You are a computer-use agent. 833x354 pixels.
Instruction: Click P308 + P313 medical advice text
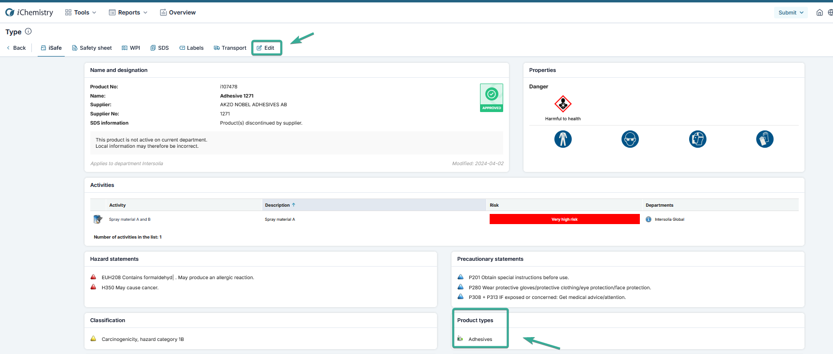[x=547, y=297]
